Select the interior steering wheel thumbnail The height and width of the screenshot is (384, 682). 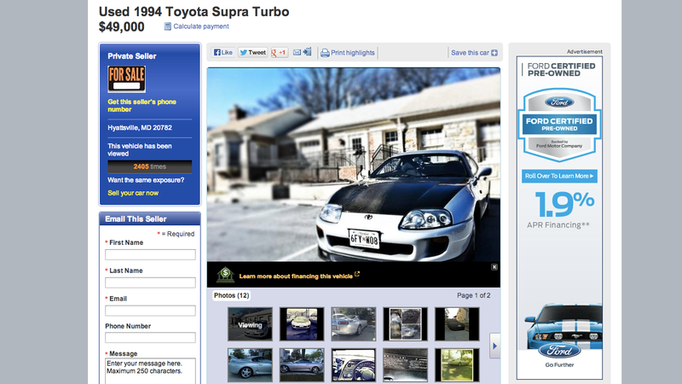[354, 365]
